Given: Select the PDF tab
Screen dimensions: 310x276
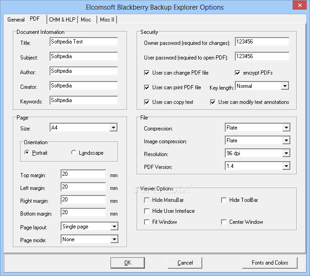Looking at the screenshot, I should 37,19.
